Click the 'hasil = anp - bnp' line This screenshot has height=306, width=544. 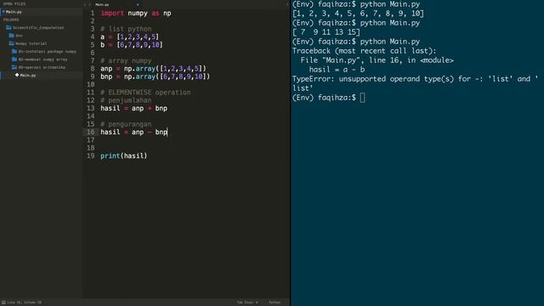click(x=134, y=133)
